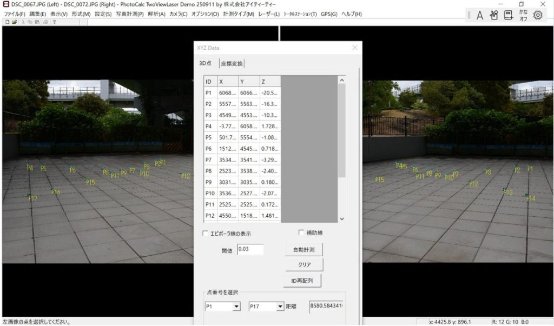Open the ヘルプ(H) menu

352,14
